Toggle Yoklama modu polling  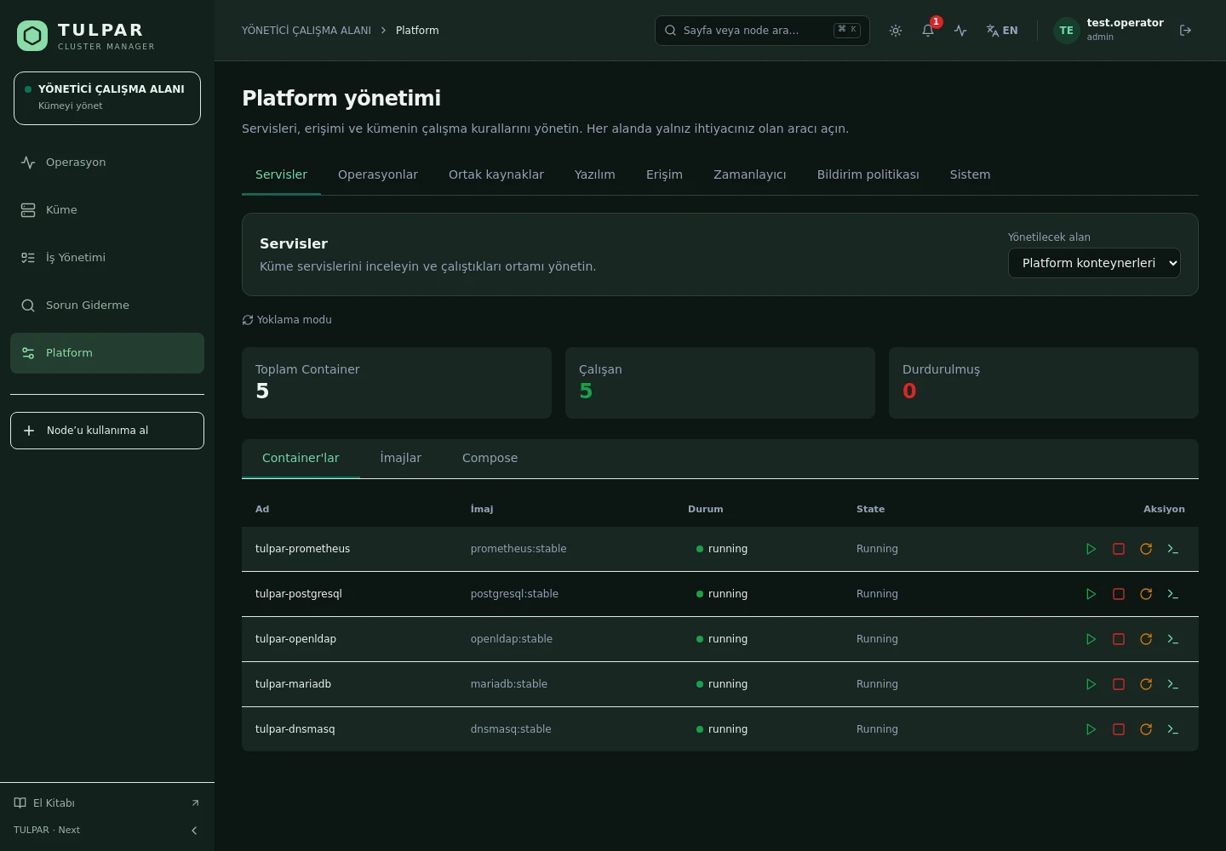tap(287, 320)
